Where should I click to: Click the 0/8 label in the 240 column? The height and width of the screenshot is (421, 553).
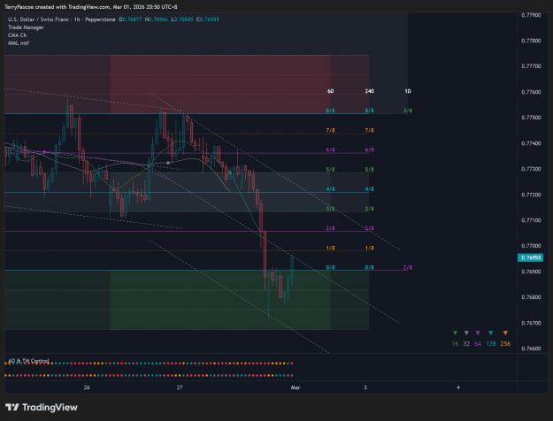click(x=369, y=268)
